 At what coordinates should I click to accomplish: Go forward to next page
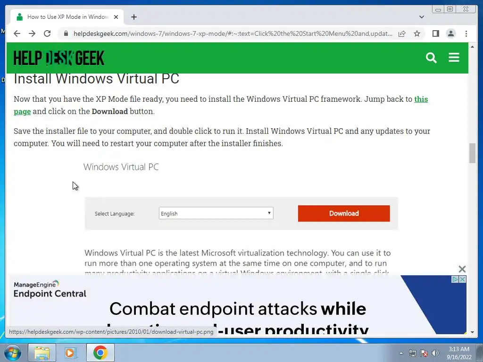point(32,33)
